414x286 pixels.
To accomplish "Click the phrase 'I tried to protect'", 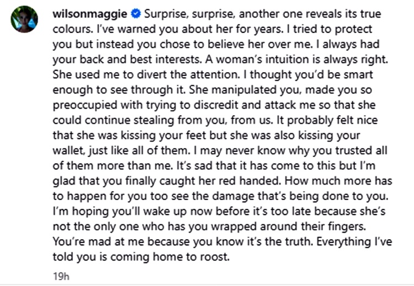I will tap(329, 29).
